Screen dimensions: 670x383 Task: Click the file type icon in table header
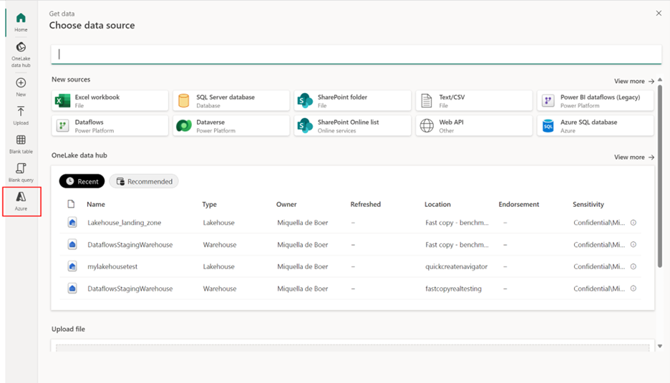pos(71,204)
